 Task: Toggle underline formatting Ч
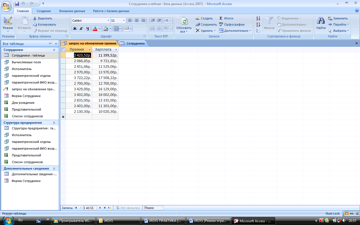coord(88,28)
